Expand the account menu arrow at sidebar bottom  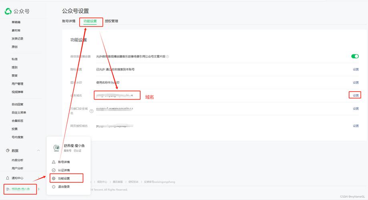click(39, 189)
